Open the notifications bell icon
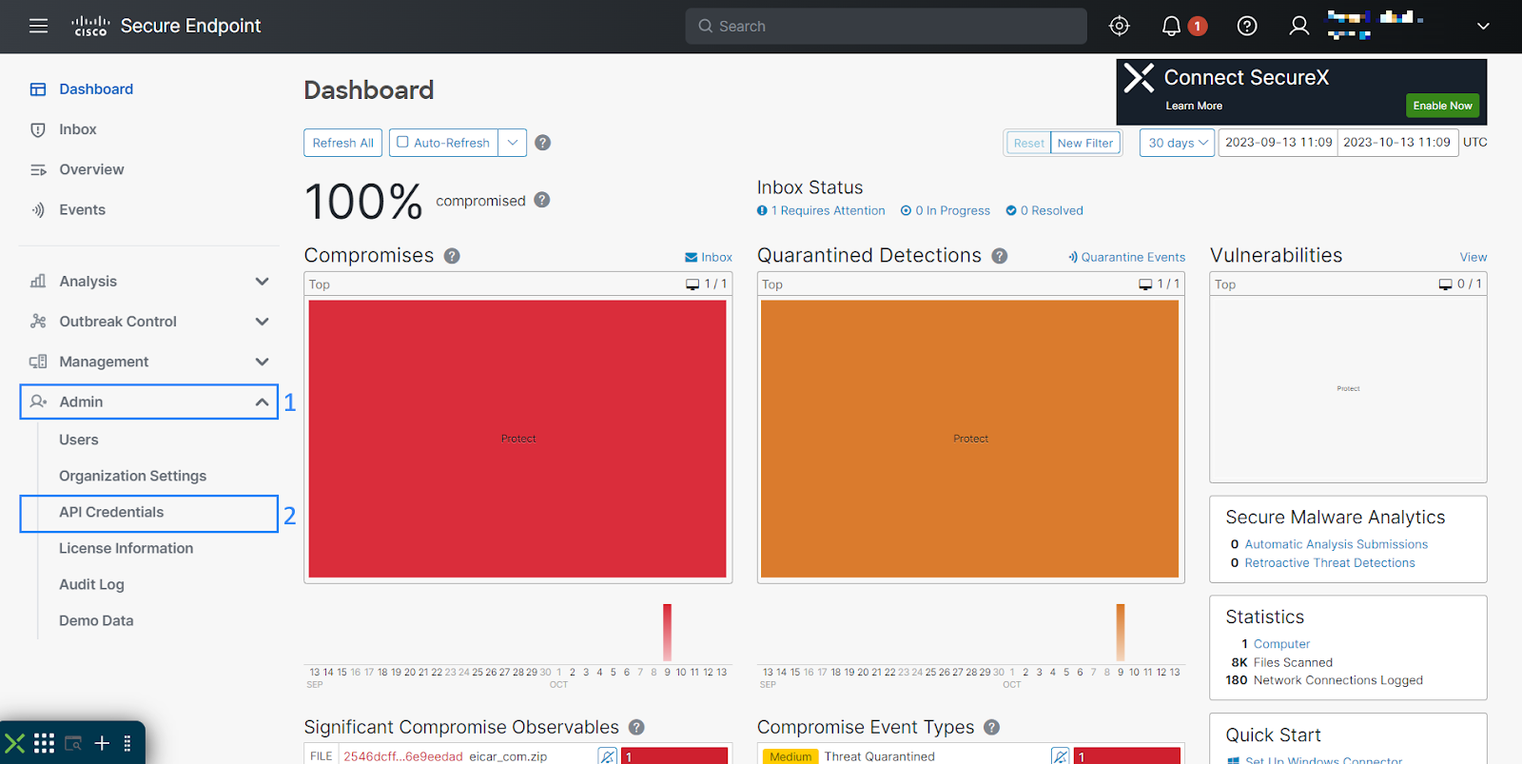 (x=1172, y=27)
